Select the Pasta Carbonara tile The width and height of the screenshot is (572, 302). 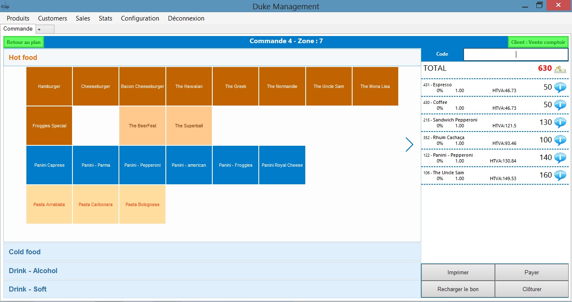pyautogui.click(x=96, y=204)
